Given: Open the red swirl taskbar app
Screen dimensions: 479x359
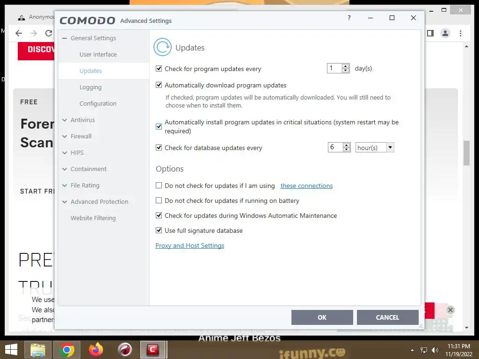Looking at the screenshot, I should coord(125,350).
